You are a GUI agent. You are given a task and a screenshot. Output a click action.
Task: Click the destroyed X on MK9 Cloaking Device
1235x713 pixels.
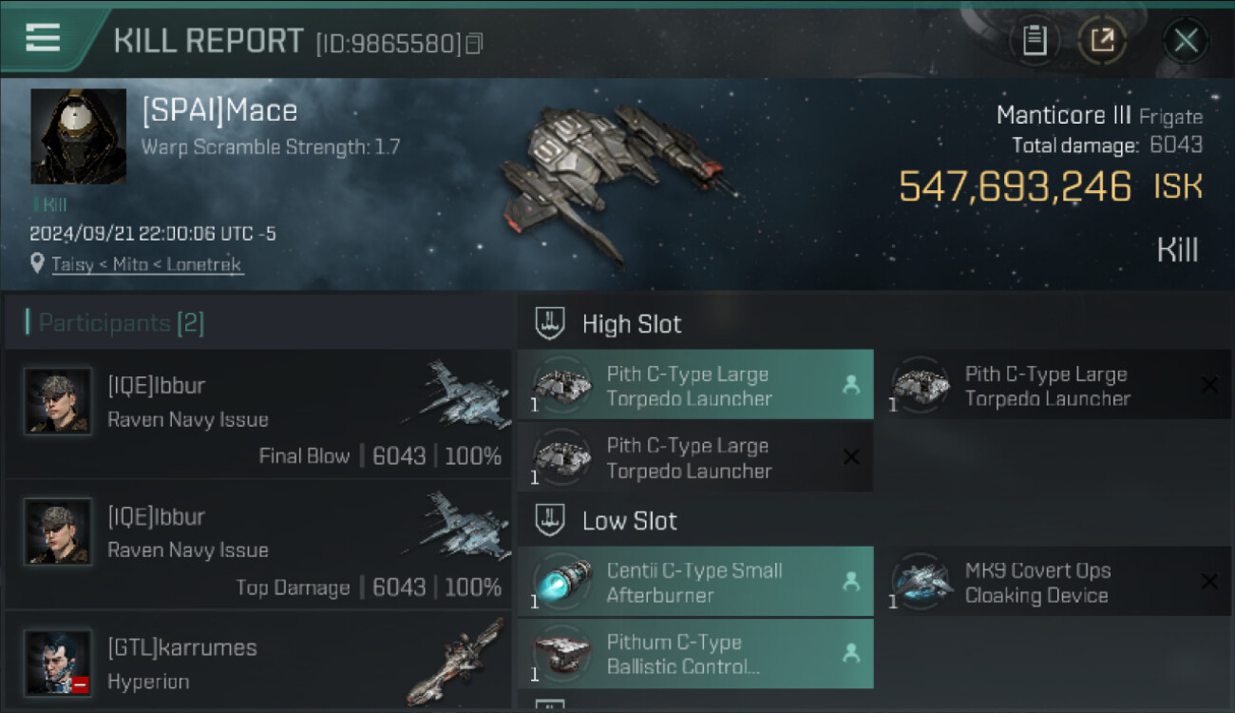(x=1208, y=581)
